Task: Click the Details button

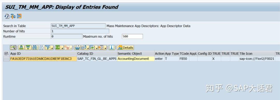Action: pyautogui.click(x=125, y=48)
